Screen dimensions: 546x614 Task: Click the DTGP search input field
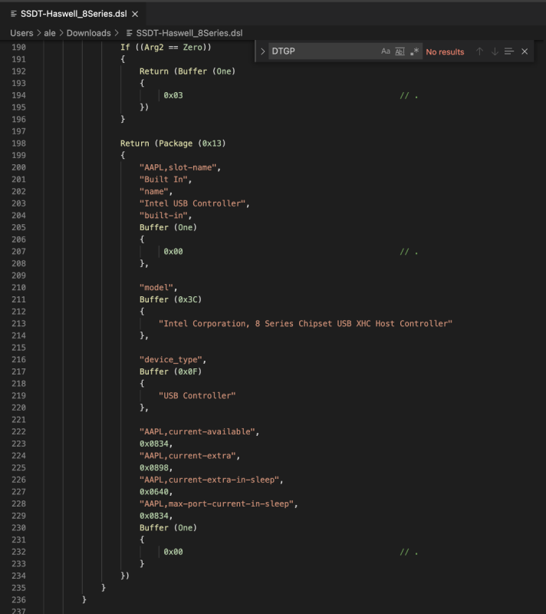(x=322, y=51)
